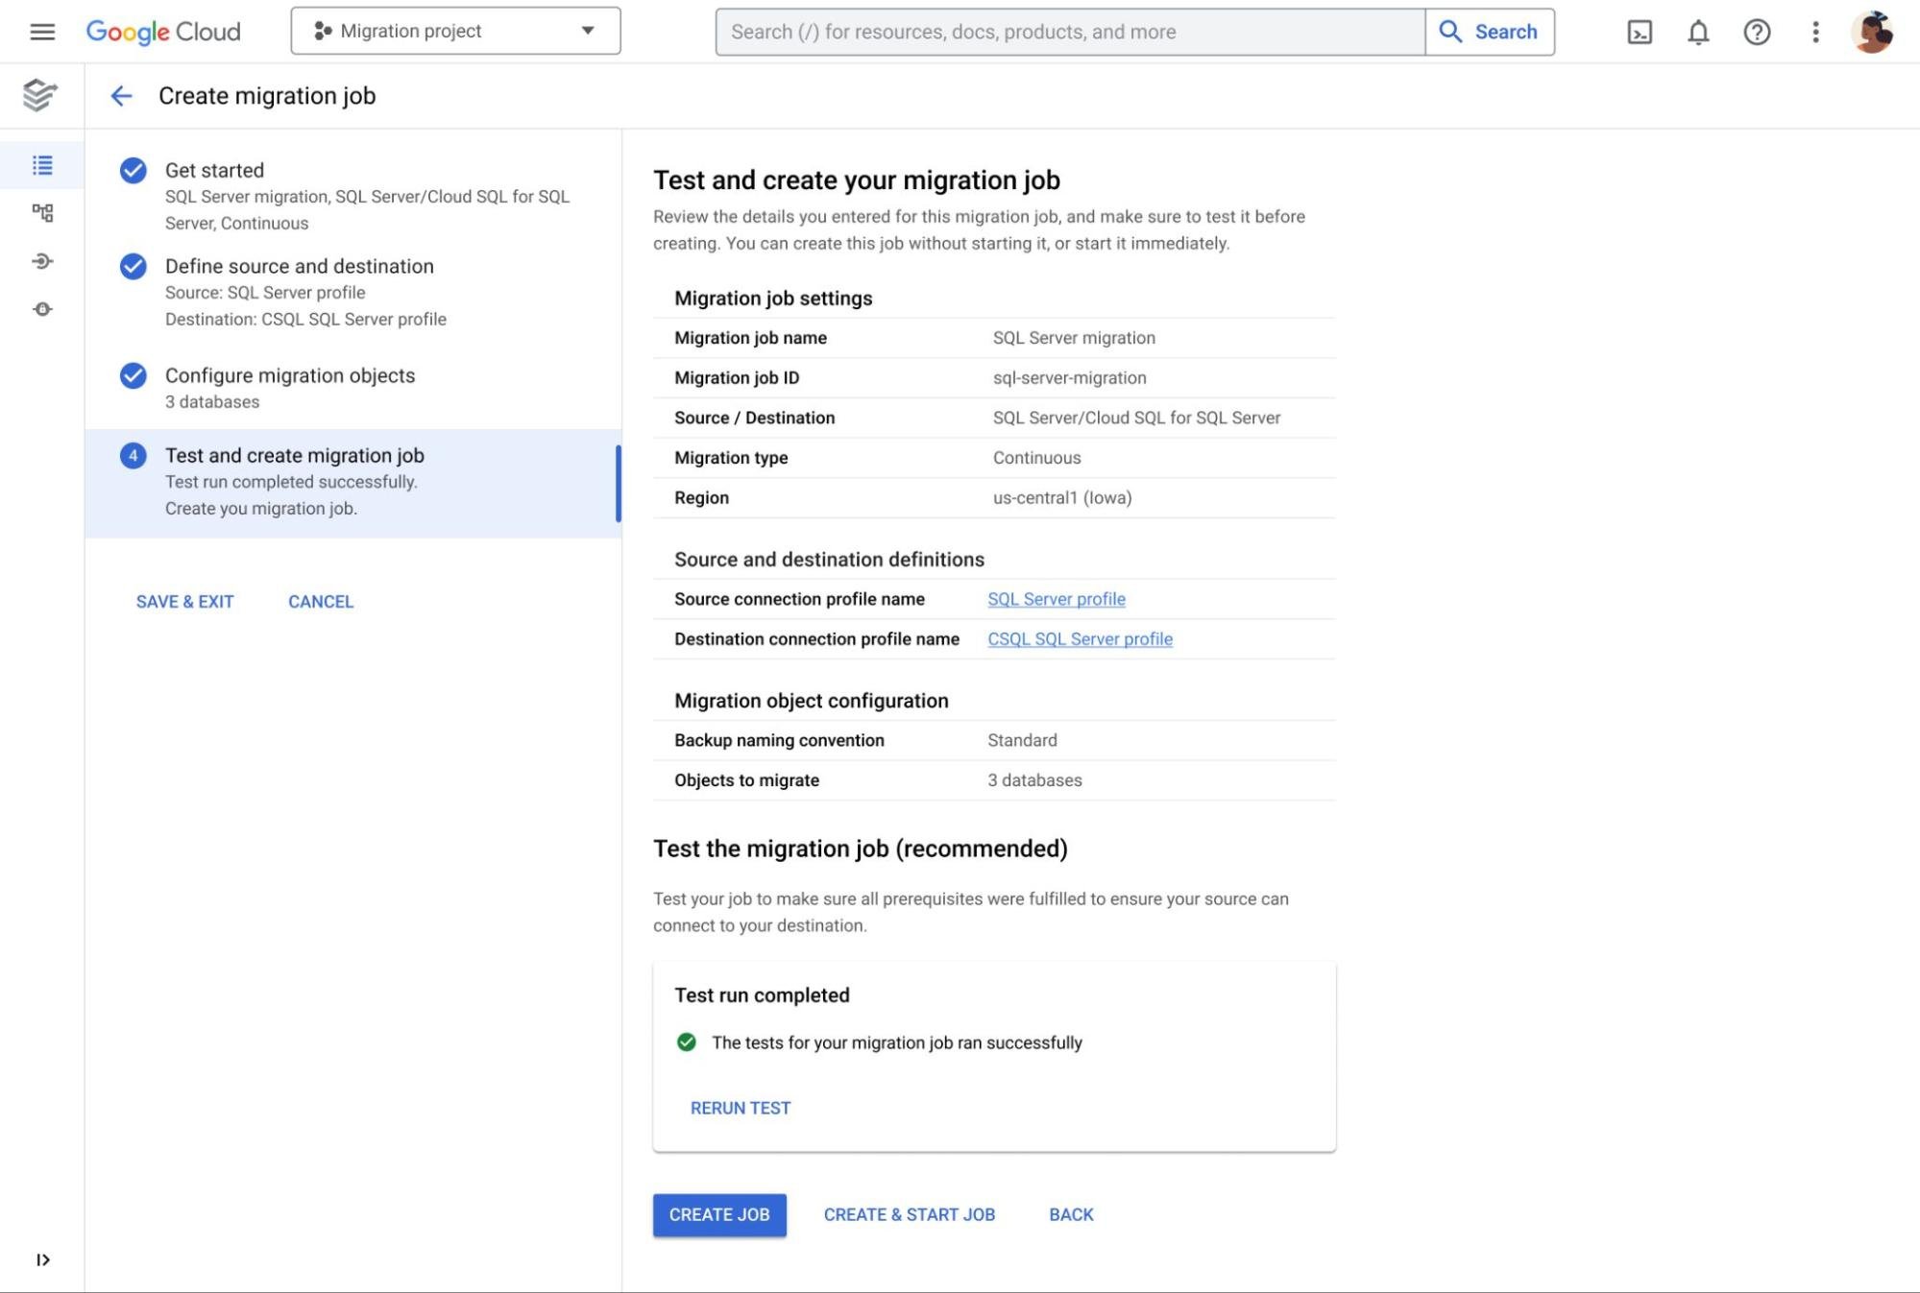Collapse the left sidebar toggle arrow
The height and width of the screenshot is (1293, 1920).
[42, 1258]
